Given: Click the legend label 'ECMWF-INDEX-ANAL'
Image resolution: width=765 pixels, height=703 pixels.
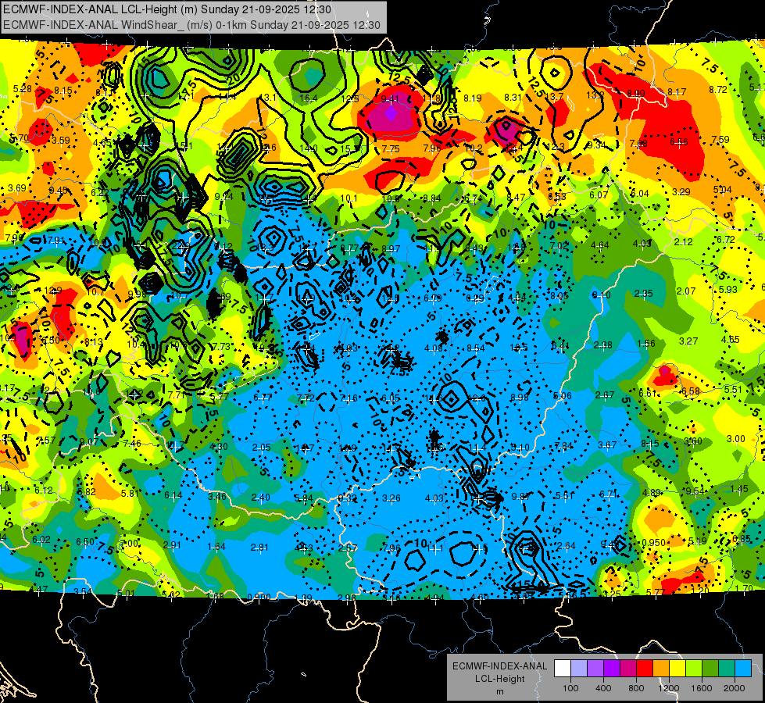Looking at the screenshot, I should click(499, 666).
